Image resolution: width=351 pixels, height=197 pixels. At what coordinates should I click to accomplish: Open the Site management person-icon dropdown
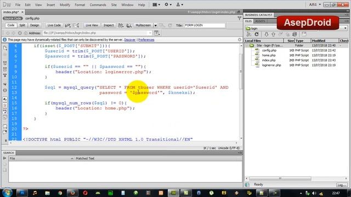179,4
